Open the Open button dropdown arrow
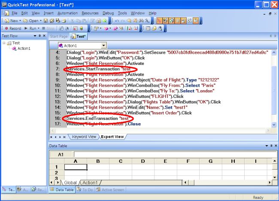Image resolution: width=279 pixels, height=201 pixels. pos(41,21)
